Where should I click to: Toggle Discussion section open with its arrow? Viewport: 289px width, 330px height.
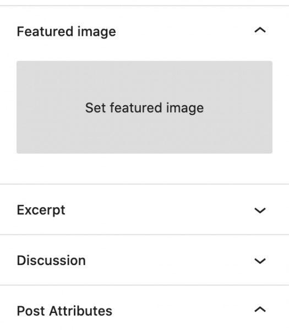pos(260,261)
